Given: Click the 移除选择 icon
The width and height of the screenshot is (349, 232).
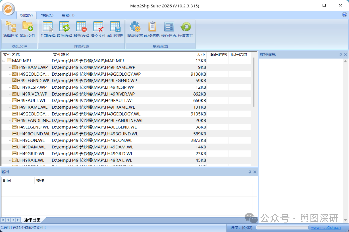Looking at the screenshot, I should (81, 27).
